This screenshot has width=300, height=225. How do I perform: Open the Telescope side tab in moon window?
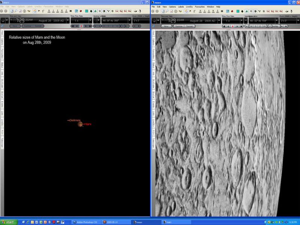click(x=153, y=143)
